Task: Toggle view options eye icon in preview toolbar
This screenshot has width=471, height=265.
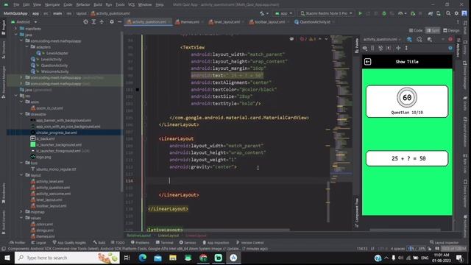Action: coord(365,48)
